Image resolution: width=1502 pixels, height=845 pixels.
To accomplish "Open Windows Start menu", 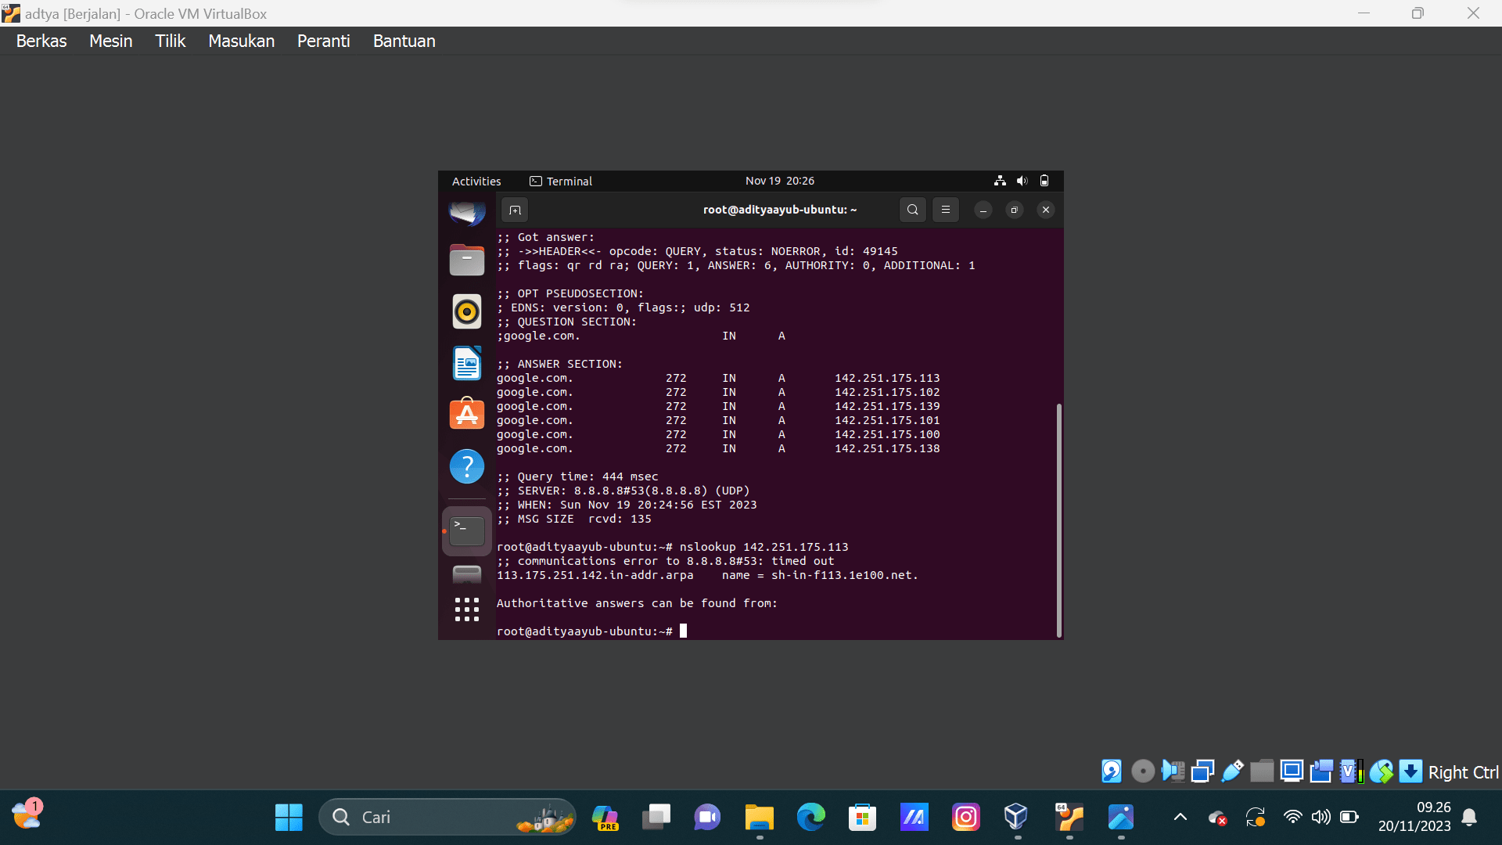I will coord(289,818).
